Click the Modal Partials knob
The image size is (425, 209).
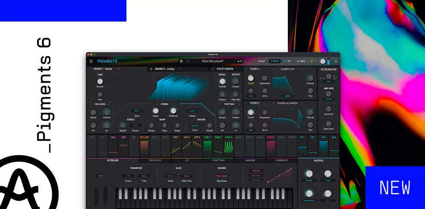point(222,81)
